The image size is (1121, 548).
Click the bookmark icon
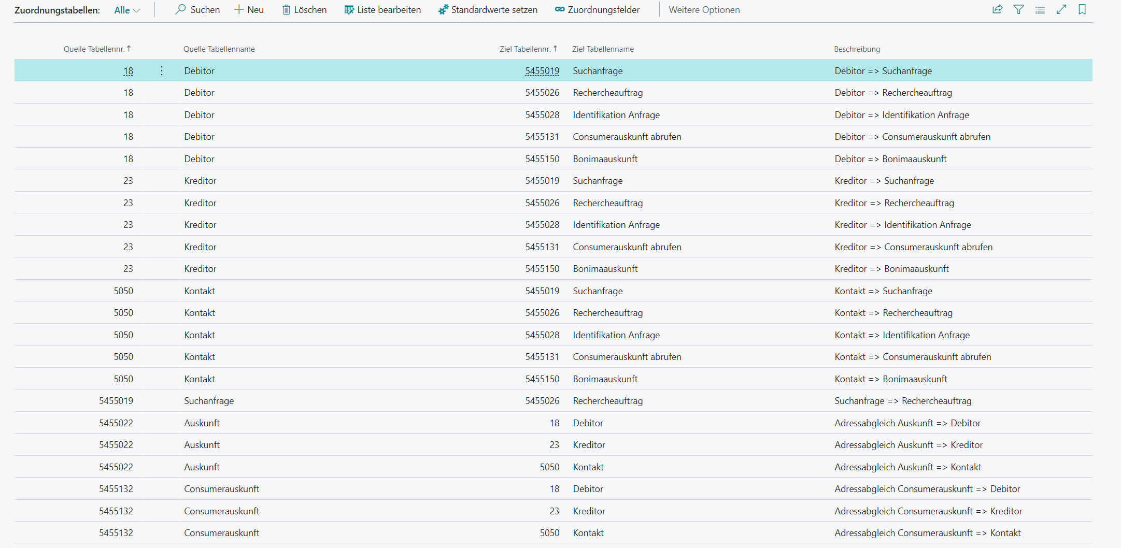(x=1082, y=10)
